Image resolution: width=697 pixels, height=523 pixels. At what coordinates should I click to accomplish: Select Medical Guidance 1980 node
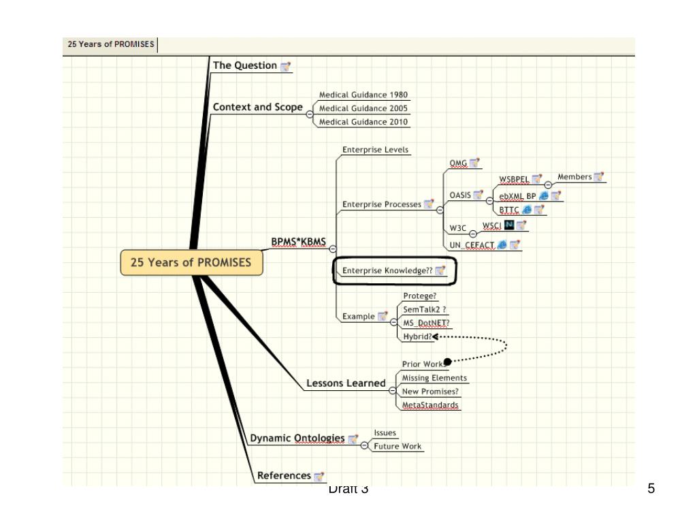pyautogui.click(x=363, y=95)
